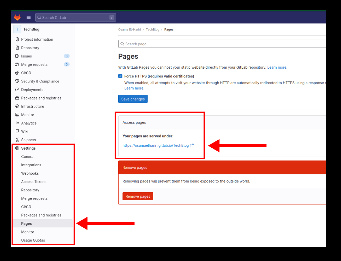Image resolution: width=341 pixels, height=261 pixels.
Task: Click the Save changes button
Action: coord(133,99)
